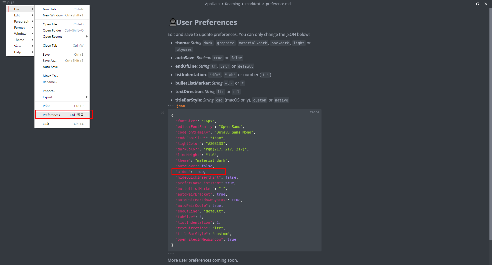The height and width of the screenshot is (265, 492).
Task: Click the "darkColor" rgb value
Action: (225, 149)
